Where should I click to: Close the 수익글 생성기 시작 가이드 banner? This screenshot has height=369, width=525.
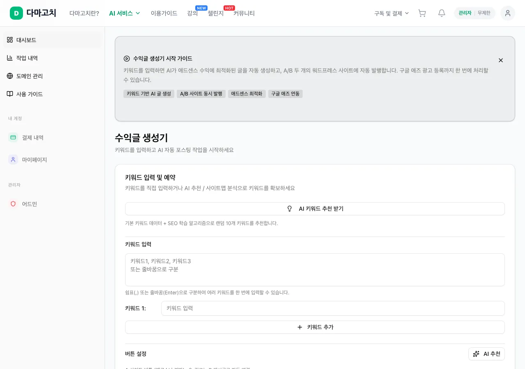click(501, 60)
